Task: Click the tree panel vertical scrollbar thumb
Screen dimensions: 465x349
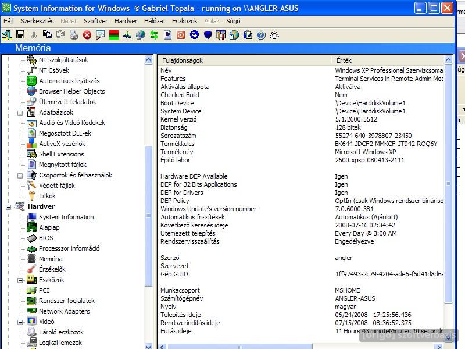Action: (x=149, y=216)
